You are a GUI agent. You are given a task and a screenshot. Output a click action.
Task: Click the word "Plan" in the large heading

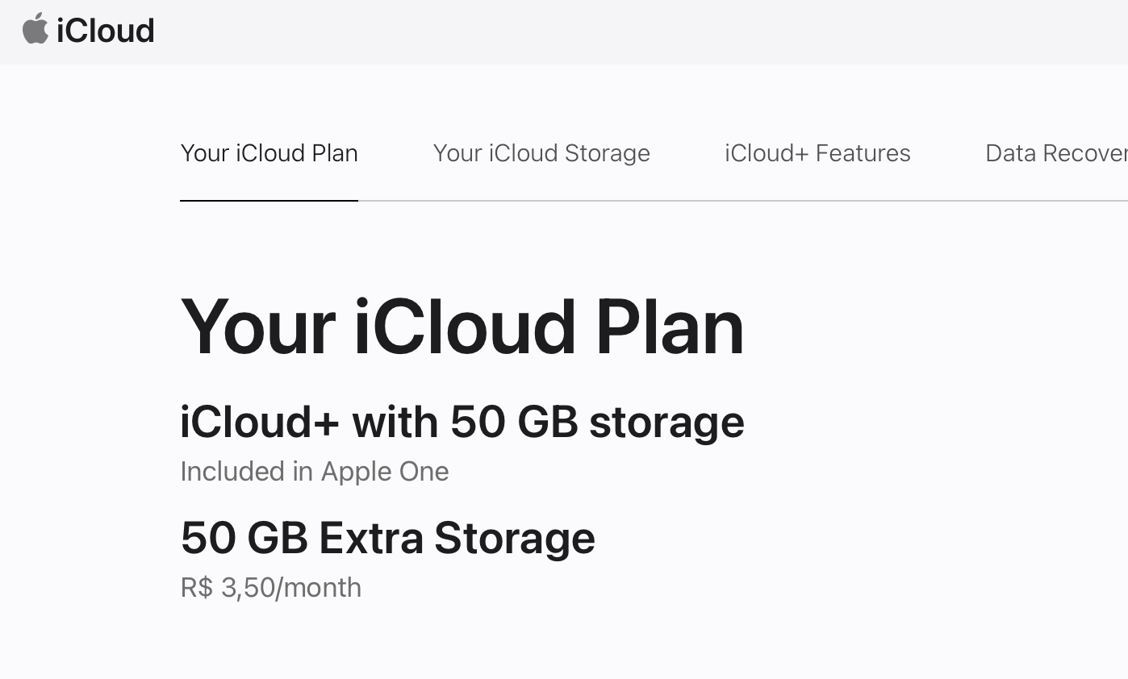pos(669,327)
